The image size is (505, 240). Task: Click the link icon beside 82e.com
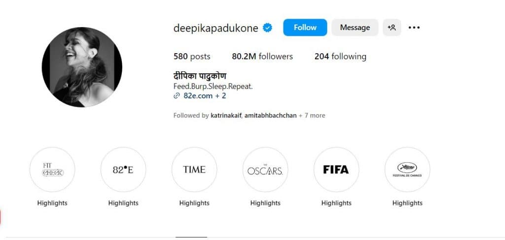[x=177, y=96]
